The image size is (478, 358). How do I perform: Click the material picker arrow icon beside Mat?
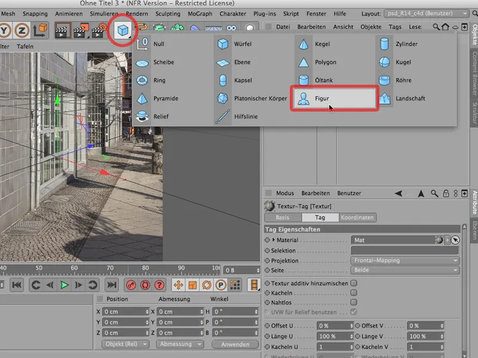tap(455, 240)
